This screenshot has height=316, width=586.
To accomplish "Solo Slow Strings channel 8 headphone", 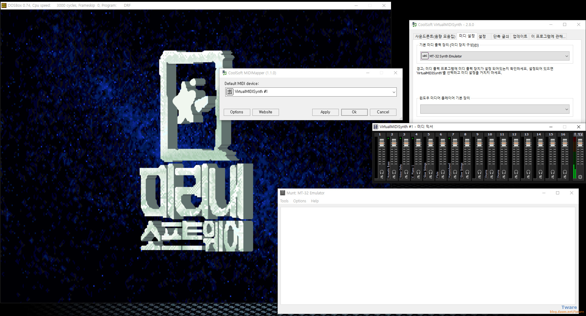I will coord(467,172).
